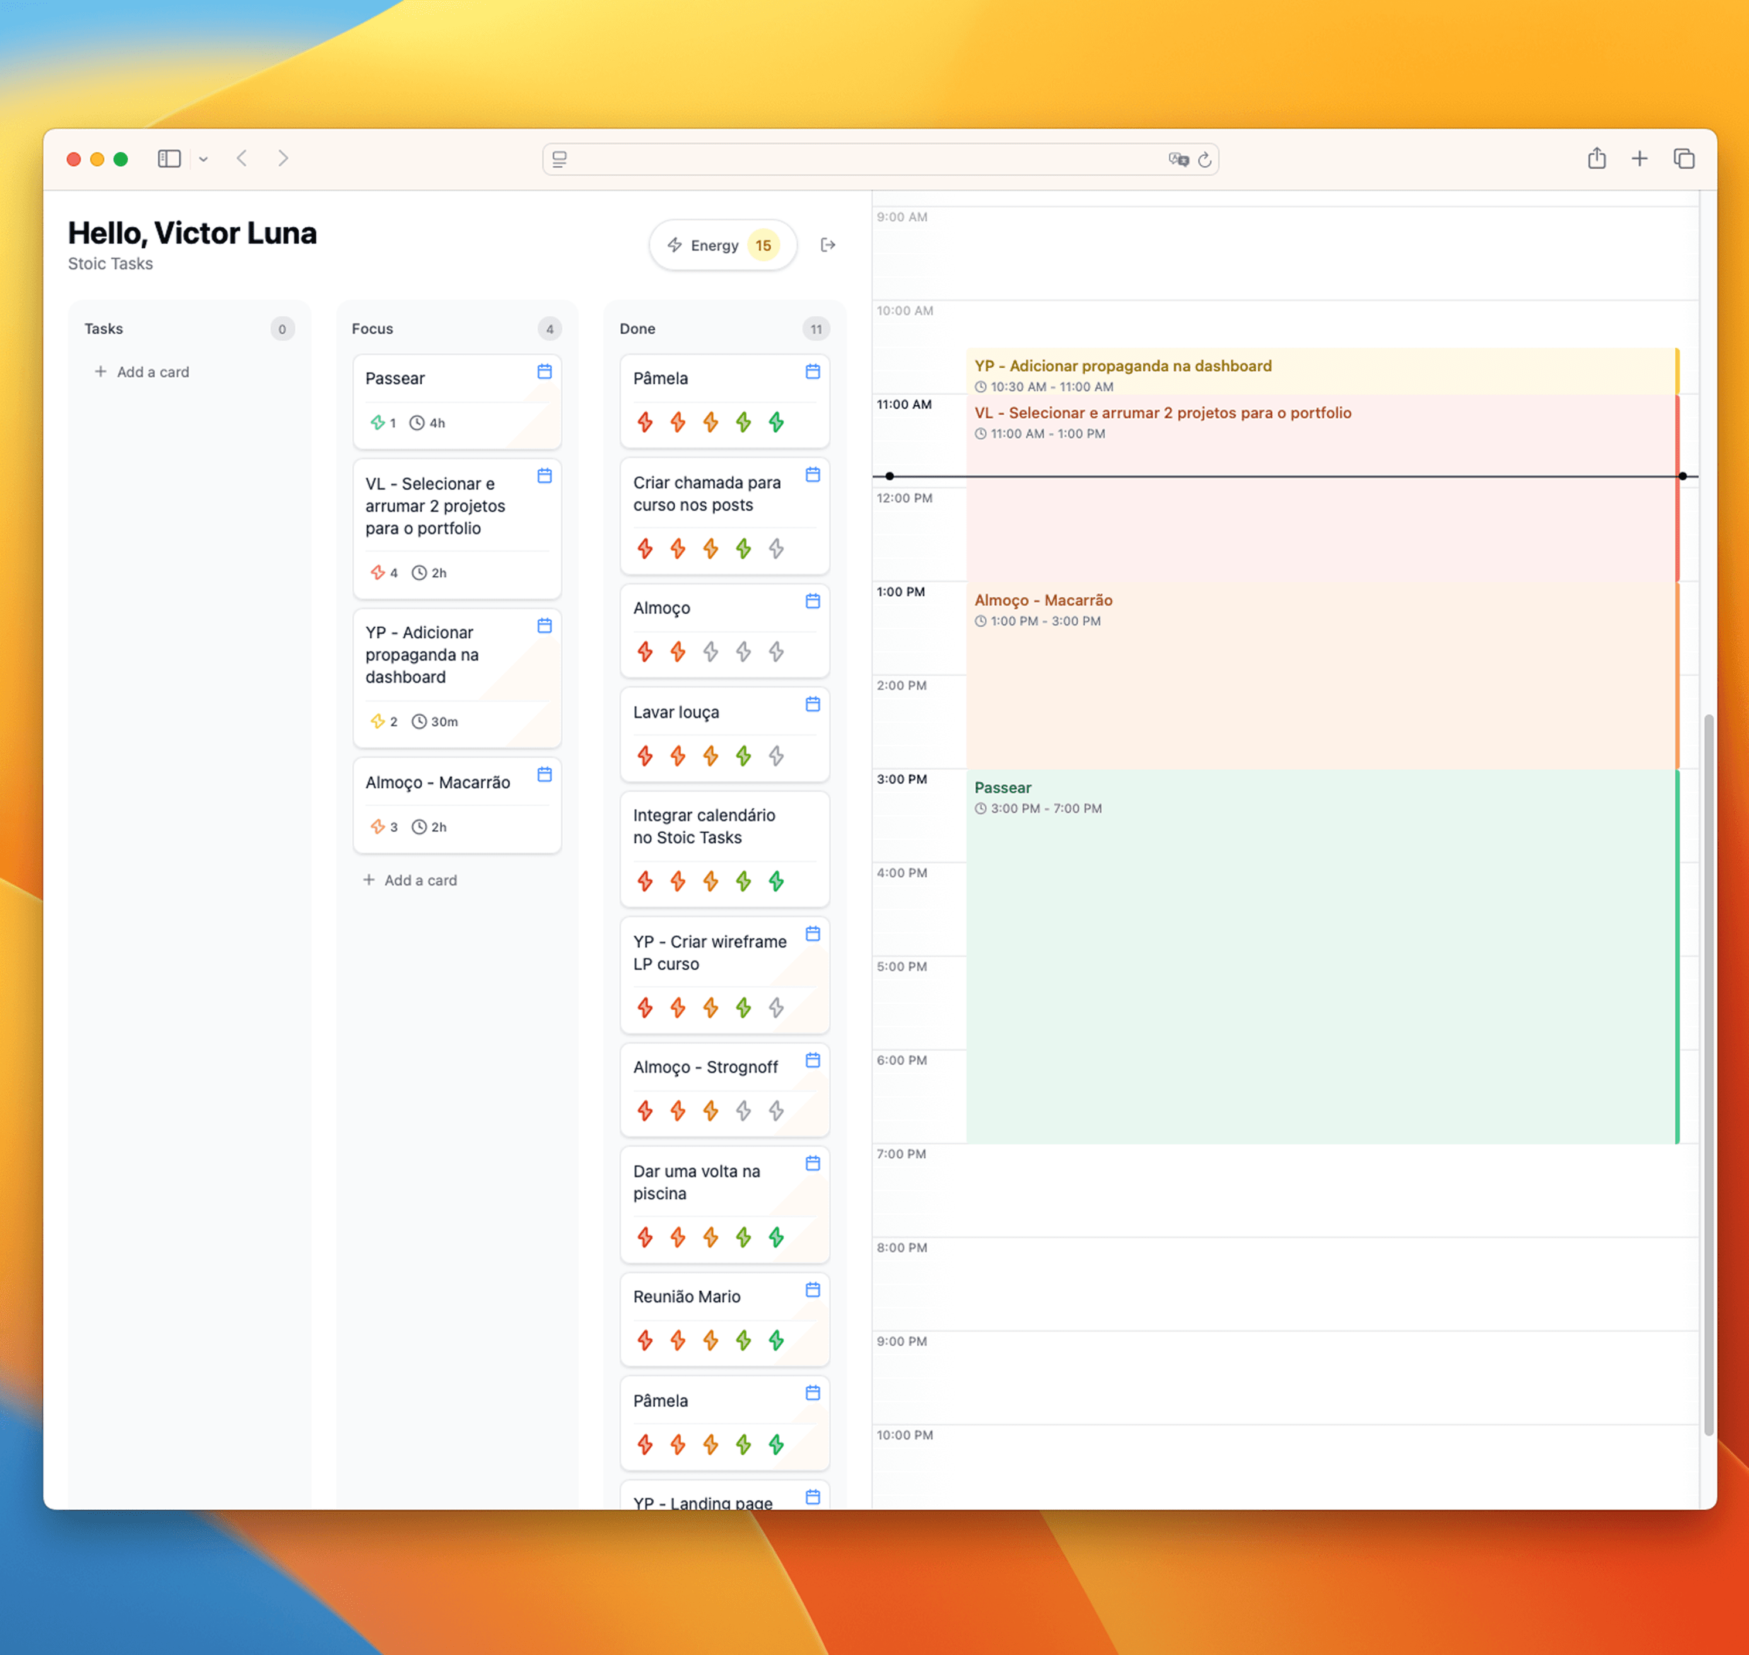Open the Almoço - Macarrão calendar event
This screenshot has width=1749, height=1655.
1323,675
